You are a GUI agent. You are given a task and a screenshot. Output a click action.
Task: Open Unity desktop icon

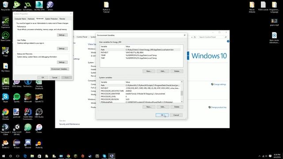click(17, 129)
